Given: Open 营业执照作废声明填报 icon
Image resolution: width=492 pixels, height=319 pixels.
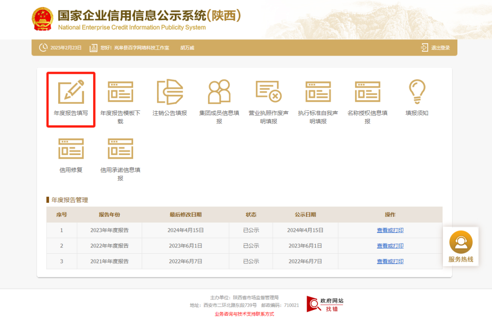Looking at the screenshot, I should [269, 92].
